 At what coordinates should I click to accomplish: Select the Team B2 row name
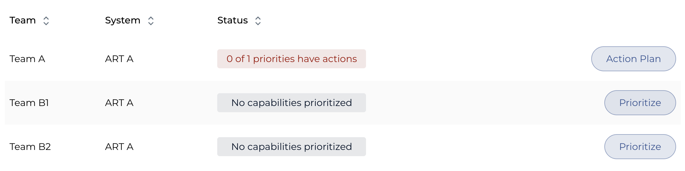coord(30,147)
